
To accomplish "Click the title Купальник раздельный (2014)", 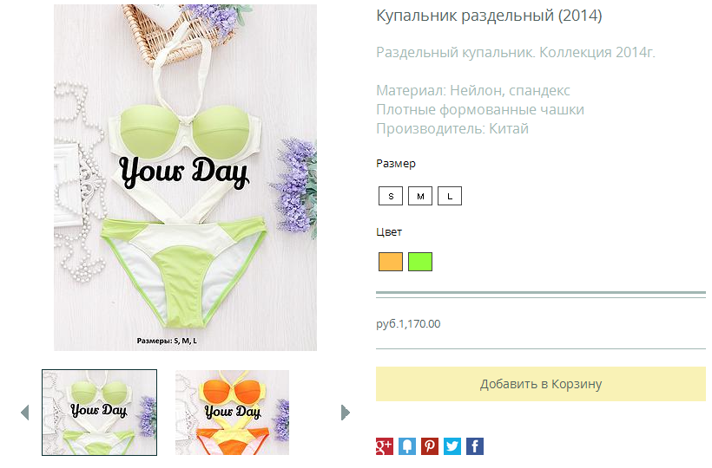I will (489, 16).
